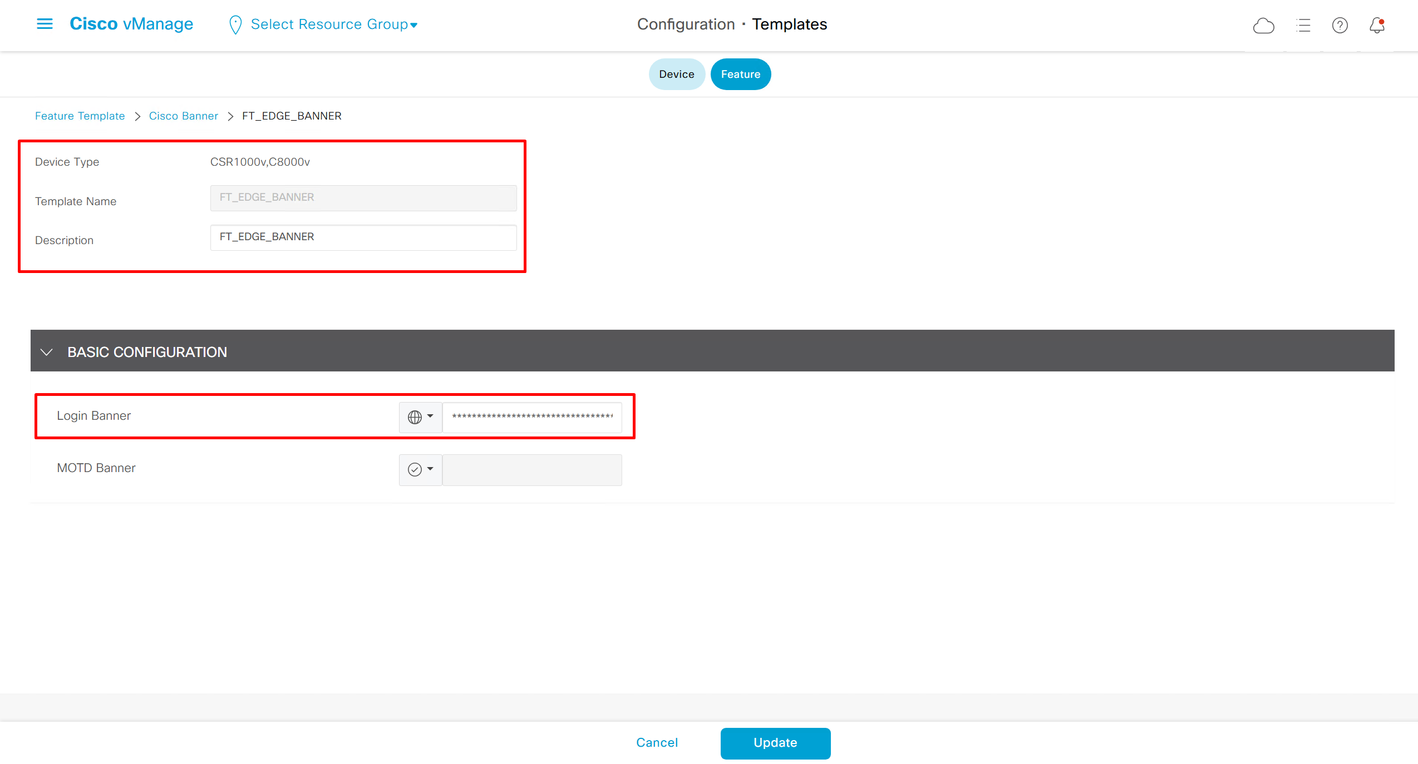The height and width of the screenshot is (764, 1418).
Task: Go to Feature Template breadcrumb
Action: (x=80, y=116)
